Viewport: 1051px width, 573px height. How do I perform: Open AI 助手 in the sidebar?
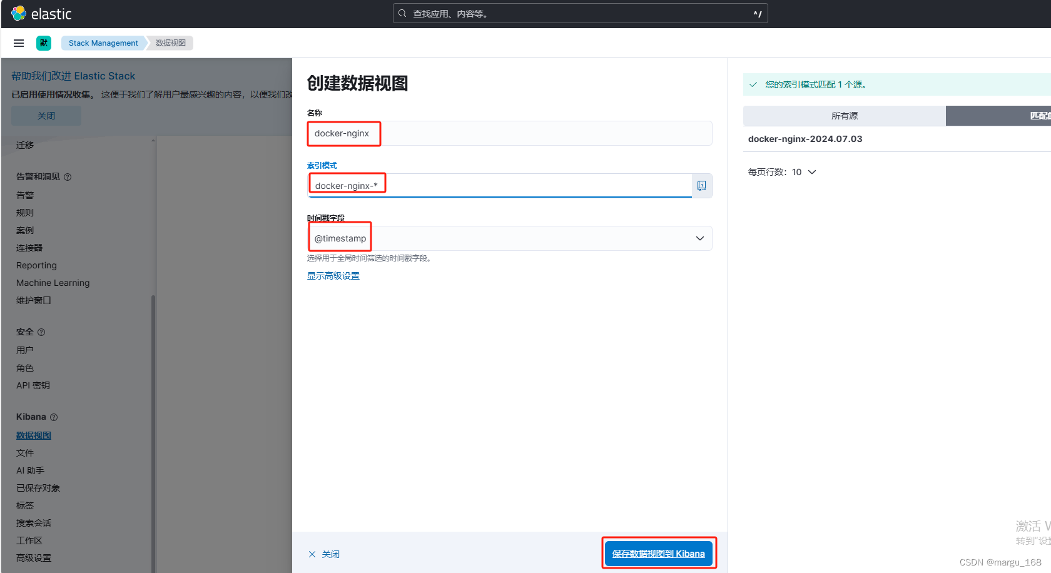coord(30,470)
